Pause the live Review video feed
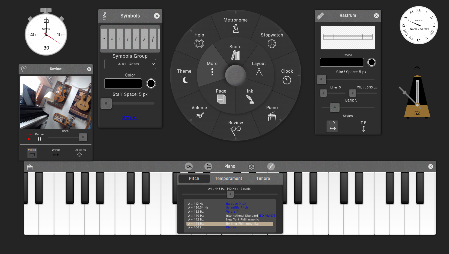Screen dimensions: 449x254 [x=39, y=139]
